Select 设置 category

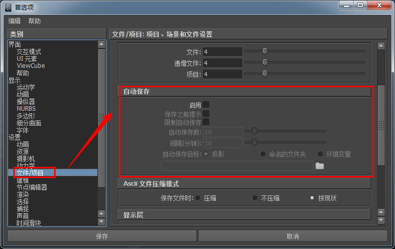15,137
